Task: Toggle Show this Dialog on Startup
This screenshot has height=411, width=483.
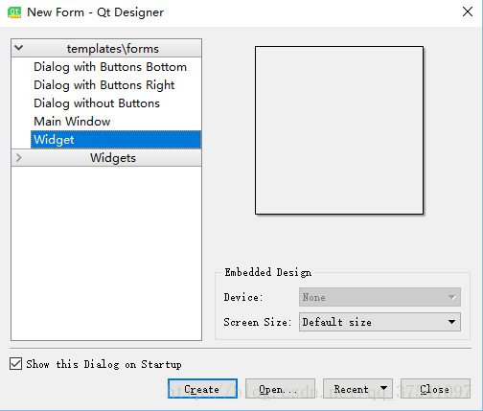Action: (x=15, y=364)
